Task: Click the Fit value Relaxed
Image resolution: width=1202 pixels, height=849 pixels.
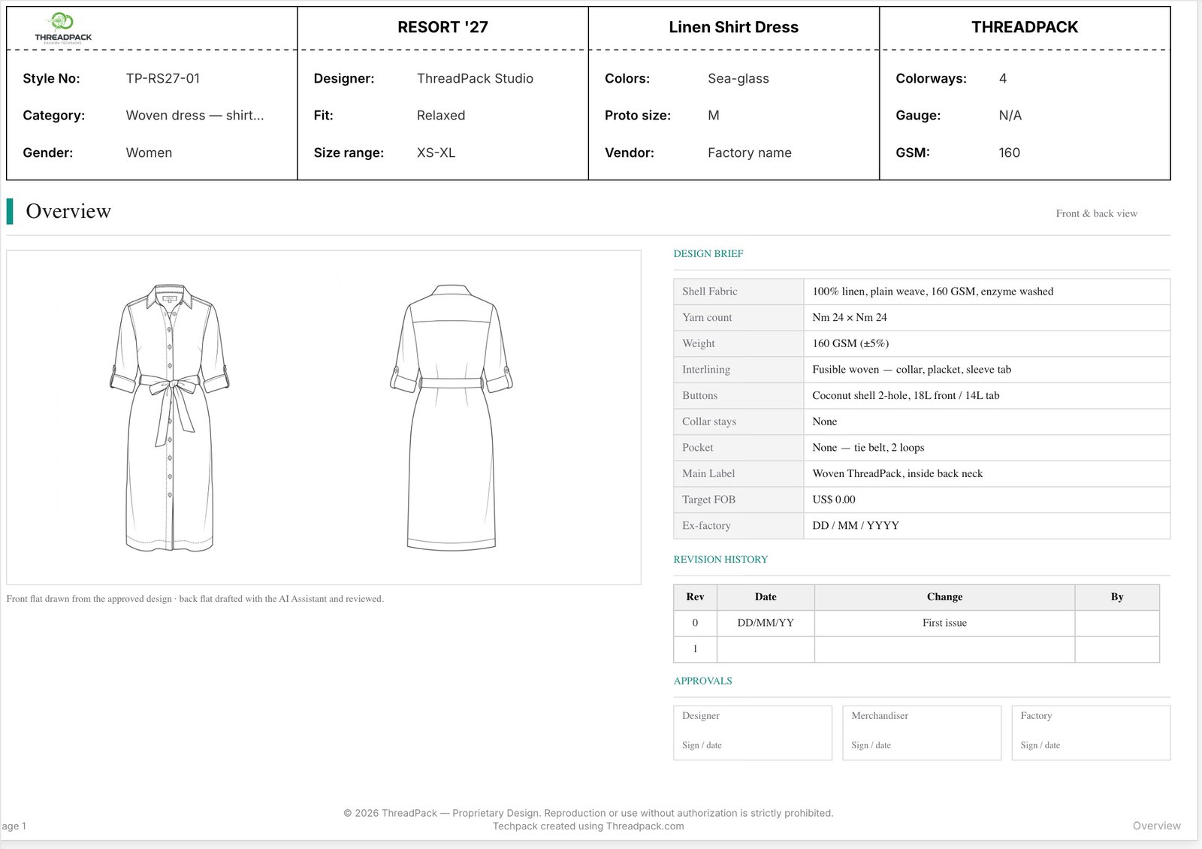Action: pos(441,115)
